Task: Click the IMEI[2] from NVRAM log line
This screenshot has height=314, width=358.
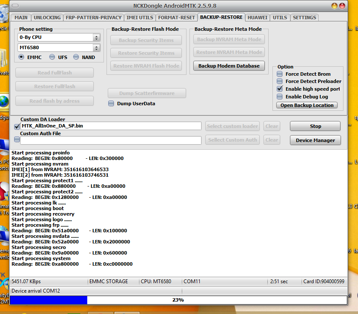Action: click(60, 175)
